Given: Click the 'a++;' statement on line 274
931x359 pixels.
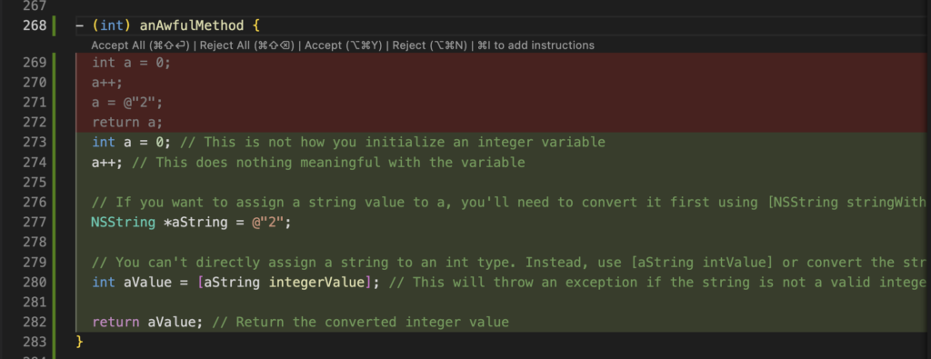Looking at the screenshot, I should (x=107, y=163).
